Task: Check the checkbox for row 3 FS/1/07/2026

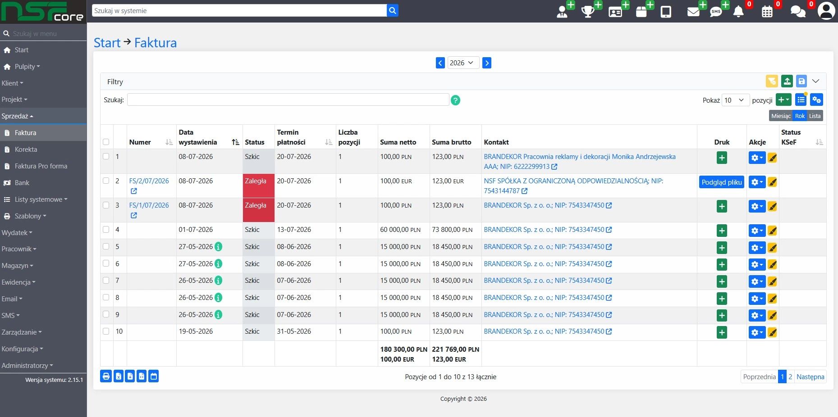Action: 106,205
